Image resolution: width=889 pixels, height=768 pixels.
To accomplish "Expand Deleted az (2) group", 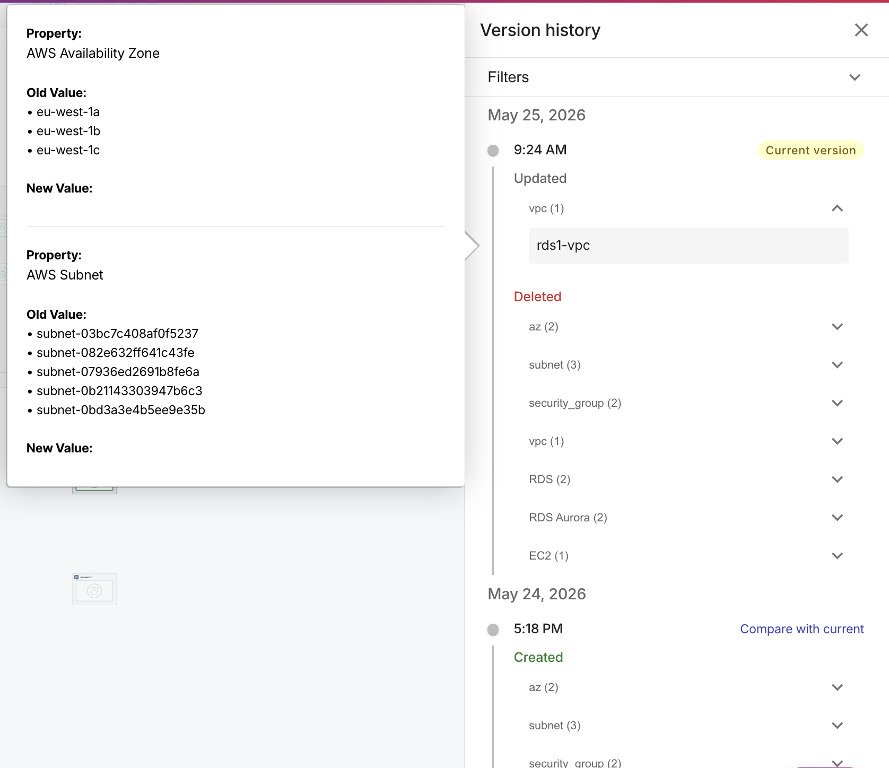I will tap(837, 327).
